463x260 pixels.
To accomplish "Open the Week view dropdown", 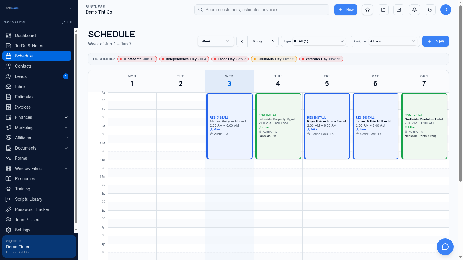I will pyautogui.click(x=216, y=41).
